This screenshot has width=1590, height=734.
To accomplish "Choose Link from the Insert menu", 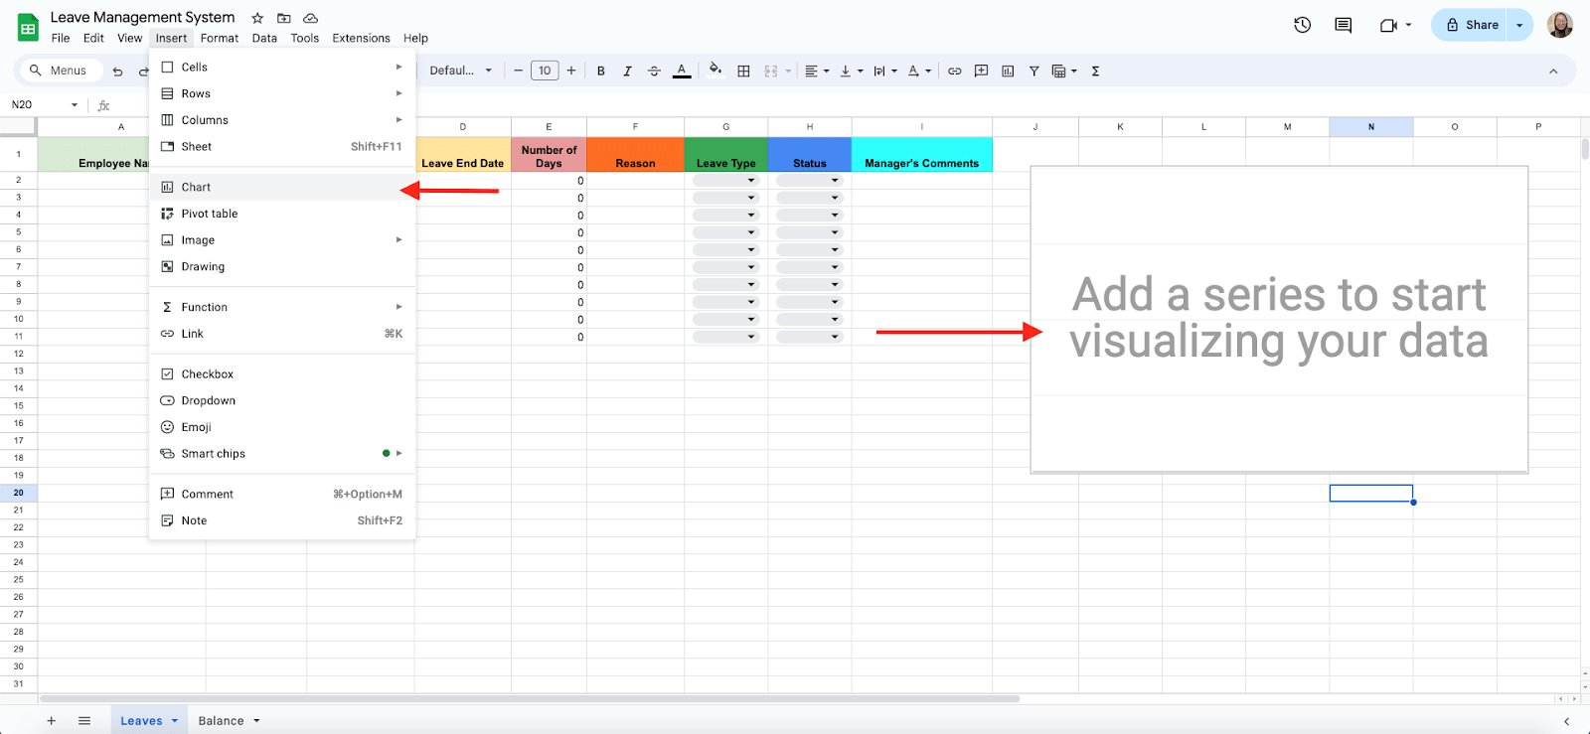I will (282, 334).
